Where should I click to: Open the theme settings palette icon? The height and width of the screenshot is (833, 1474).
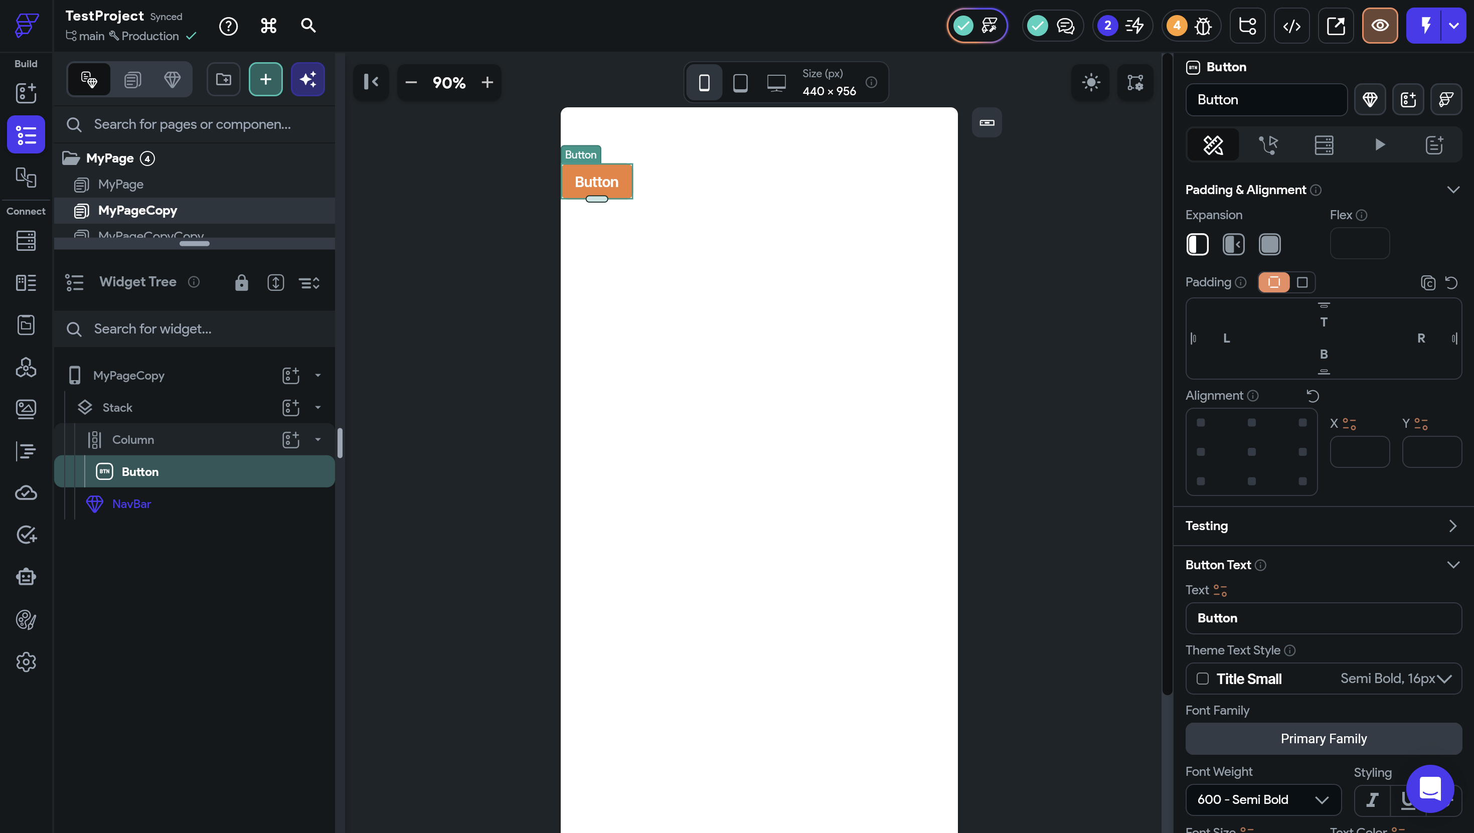pyautogui.click(x=26, y=619)
